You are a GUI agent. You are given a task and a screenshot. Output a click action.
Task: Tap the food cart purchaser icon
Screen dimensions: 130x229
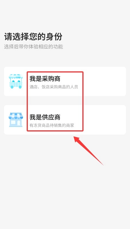click(x=16, y=81)
